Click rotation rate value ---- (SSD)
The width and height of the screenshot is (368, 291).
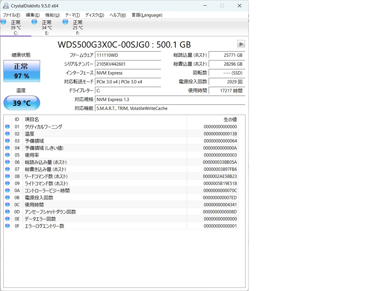click(x=227, y=73)
